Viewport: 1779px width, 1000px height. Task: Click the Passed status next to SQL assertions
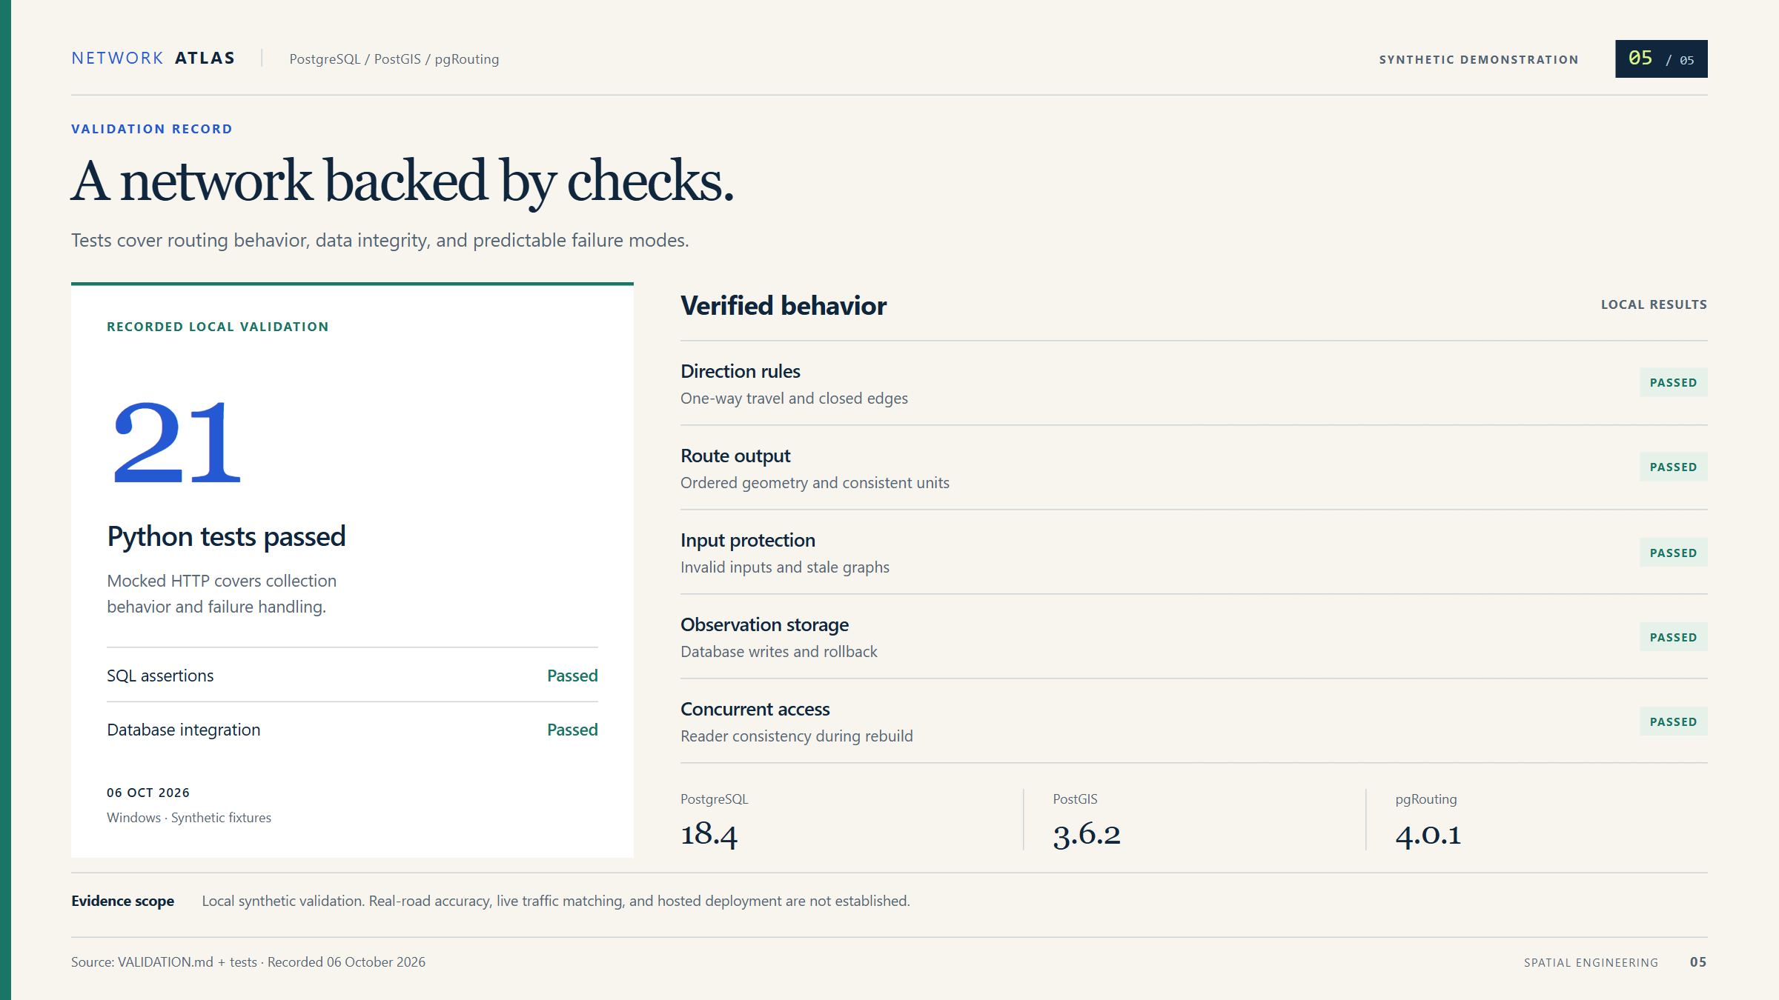(x=572, y=676)
